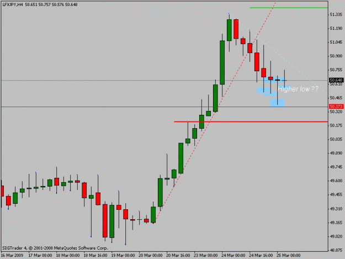Click the 50.035 price axis label
Screen dimensions: 345x259
pos(336,139)
